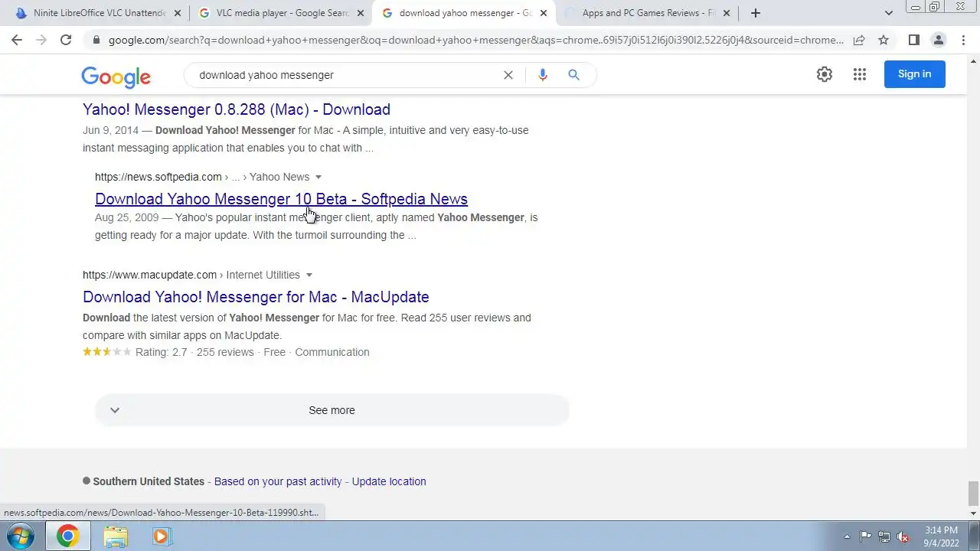Open the muted volume tray icon
Image resolution: width=980 pixels, height=551 pixels.
tap(903, 536)
